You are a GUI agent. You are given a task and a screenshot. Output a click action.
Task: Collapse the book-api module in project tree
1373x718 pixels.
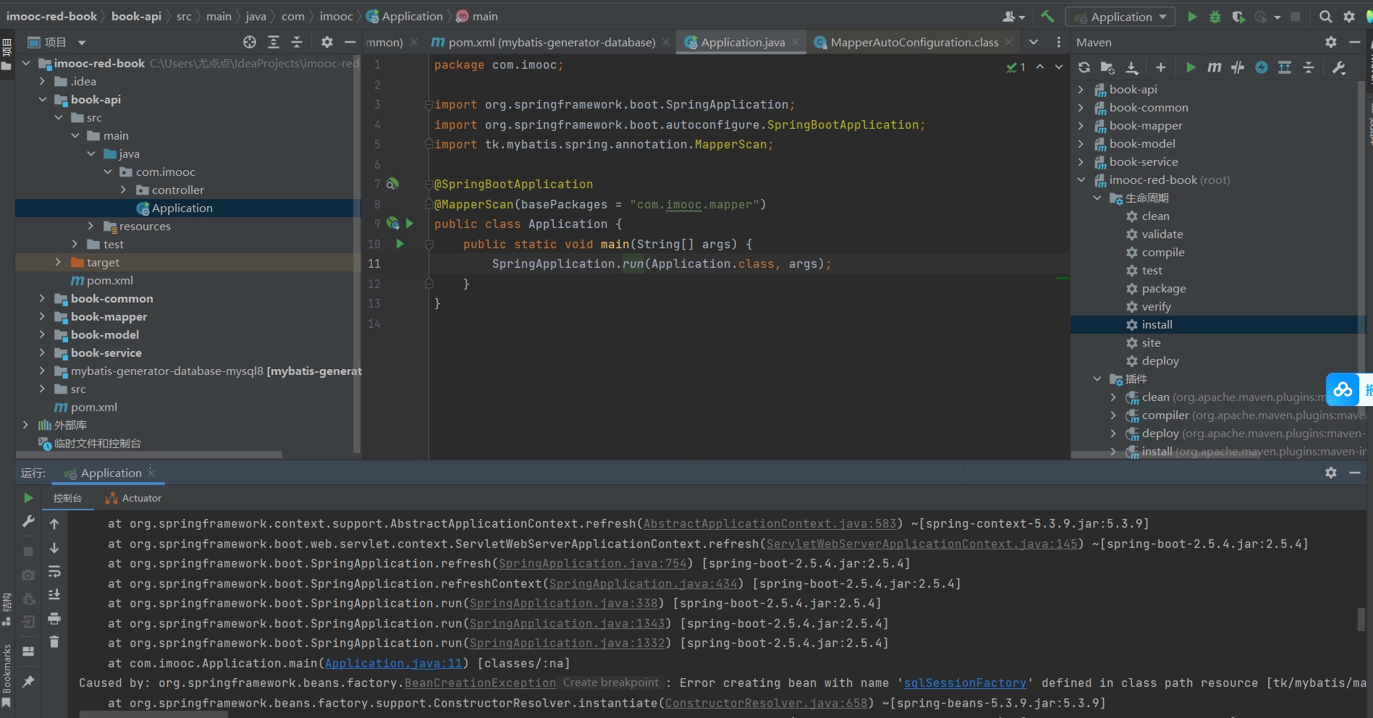tap(42, 99)
